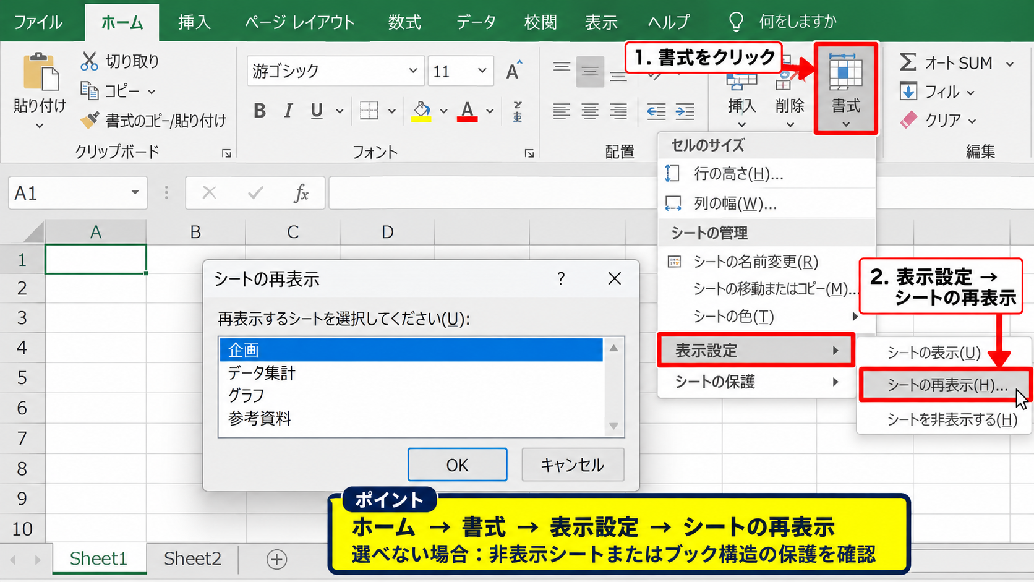1034x582 pixels.
Task: Align text right
Action: 618,111
